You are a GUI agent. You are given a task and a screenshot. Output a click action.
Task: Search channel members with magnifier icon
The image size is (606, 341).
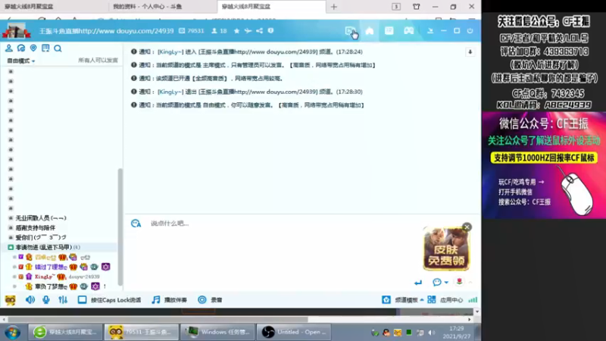(58, 48)
